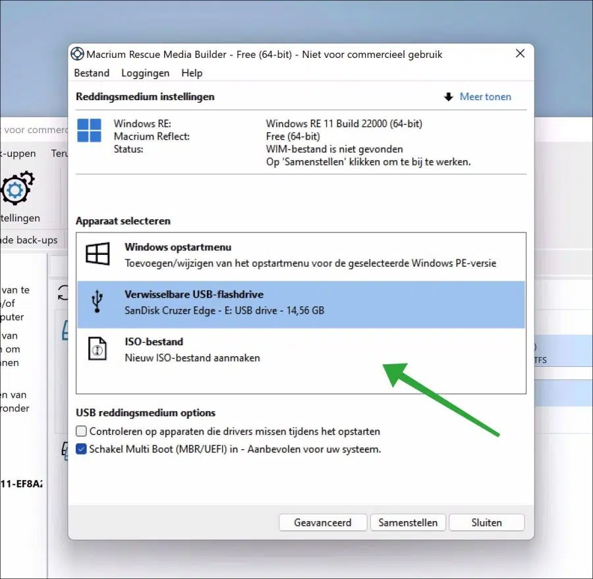The width and height of the screenshot is (593, 579).
Task: Click the Macrium lifebuoy title bar icon
Action: pyautogui.click(x=77, y=54)
